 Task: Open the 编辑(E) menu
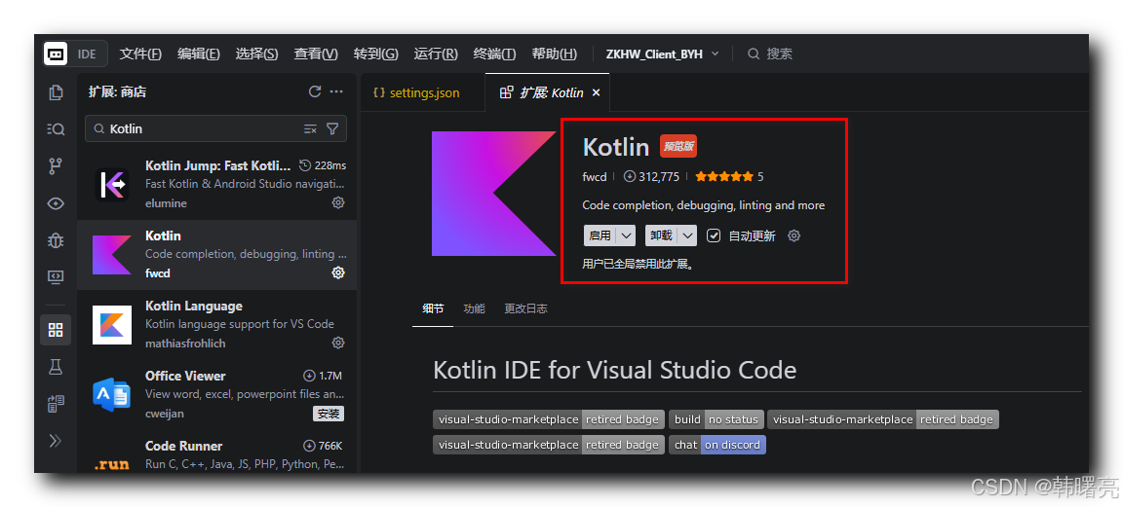pos(199,54)
